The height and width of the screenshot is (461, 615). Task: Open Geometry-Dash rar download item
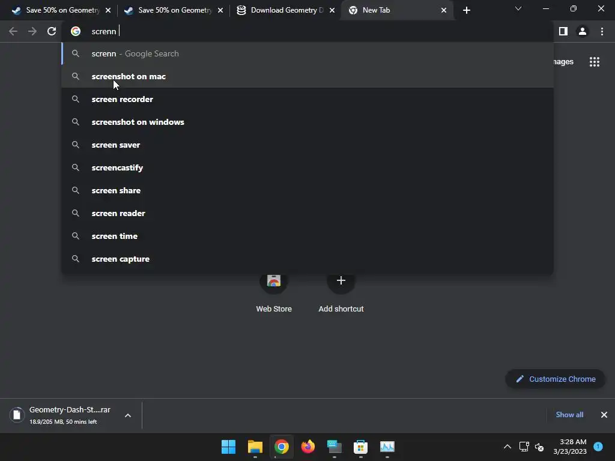[x=62, y=415]
